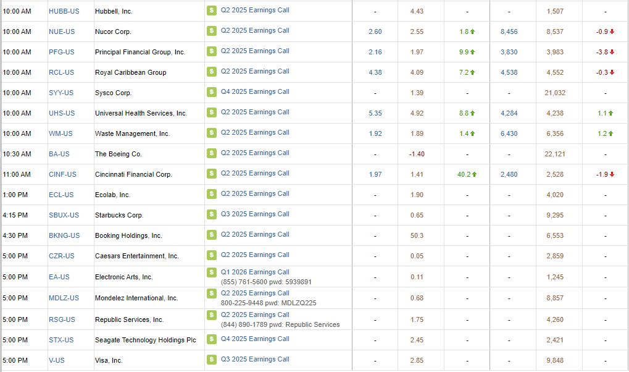Click the green dollar icon for Ecolab, Inc.
Screen dimensions: 629x372
pyautogui.click(x=211, y=194)
